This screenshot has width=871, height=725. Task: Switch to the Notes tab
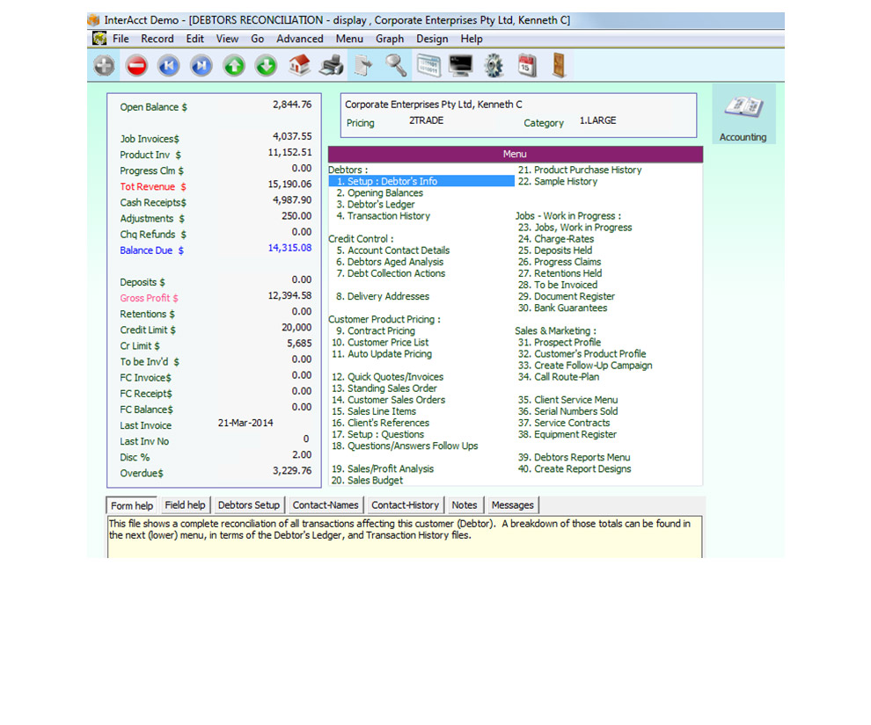click(465, 504)
